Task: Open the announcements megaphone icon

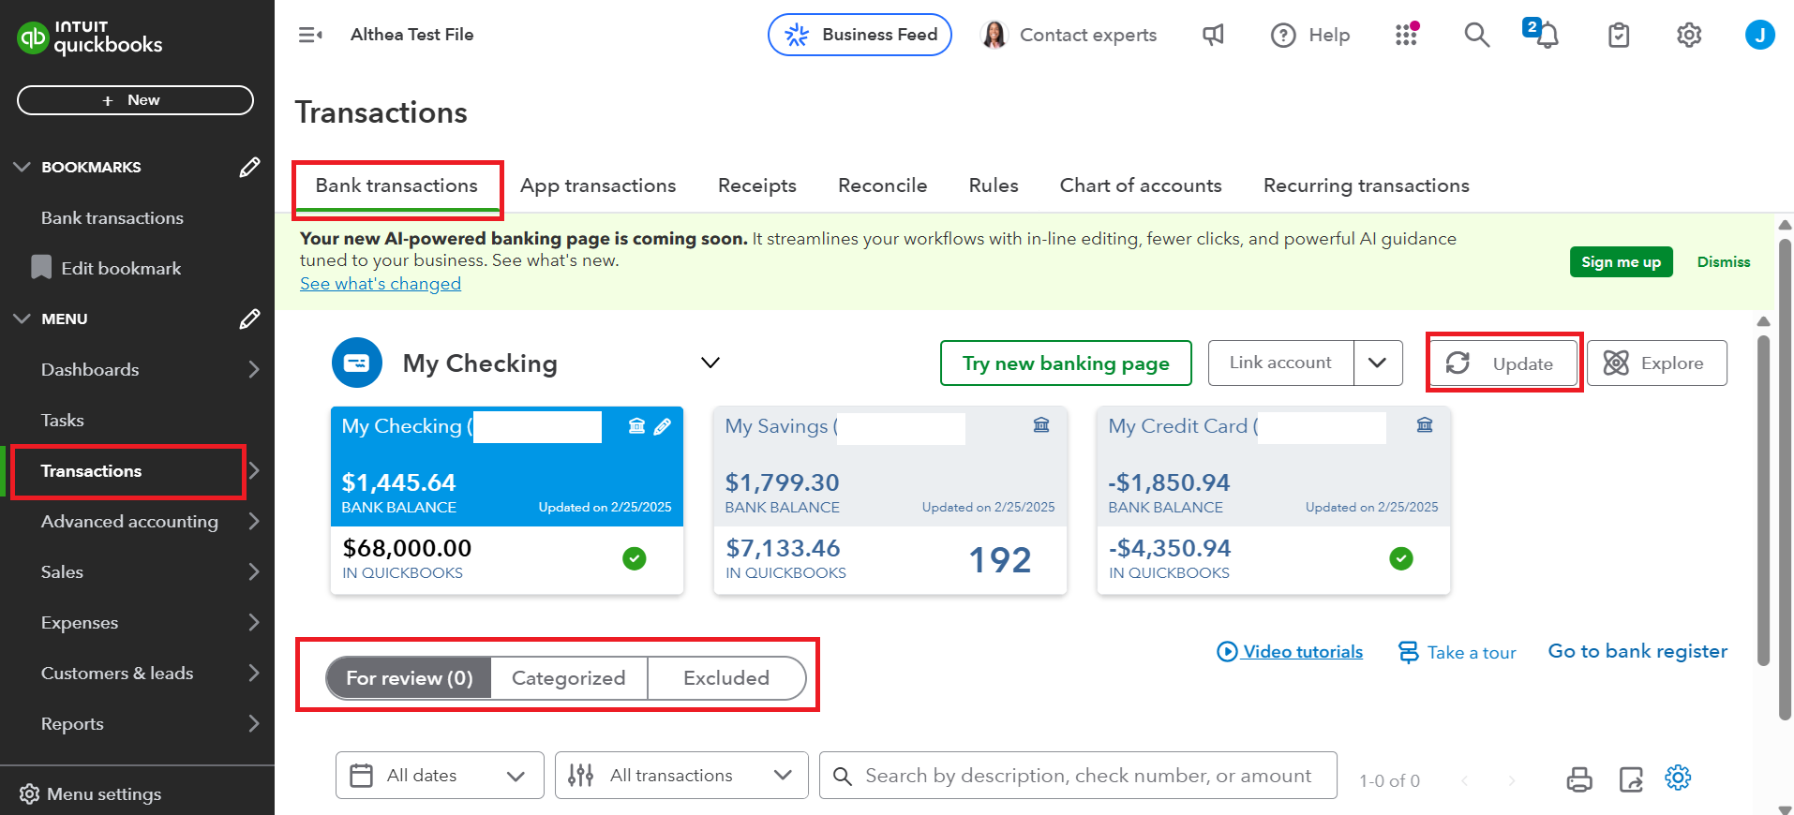Action: tap(1213, 35)
